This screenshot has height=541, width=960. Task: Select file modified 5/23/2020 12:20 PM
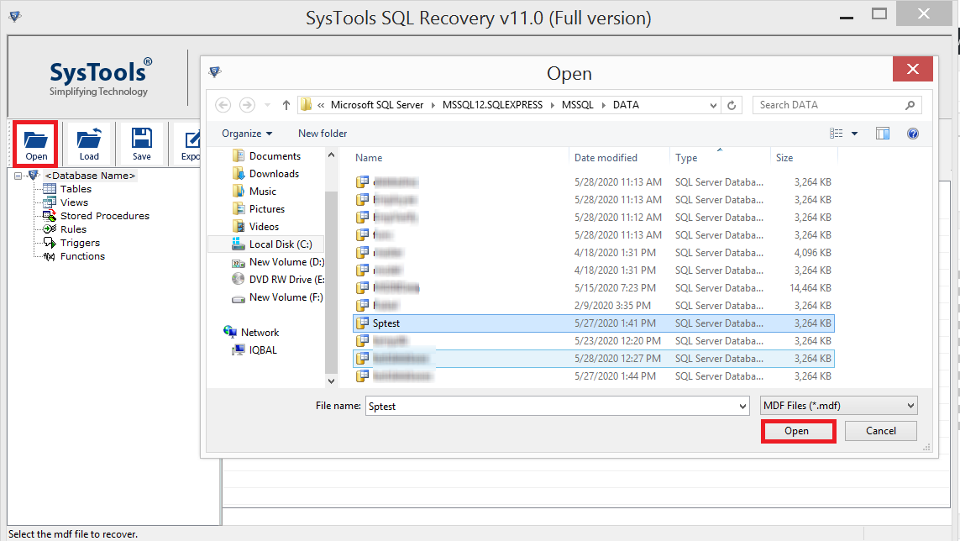coord(593,341)
